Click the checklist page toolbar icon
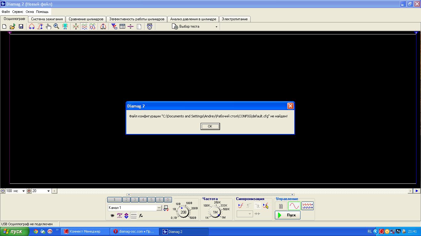The width and height of the screenshot is (421, 236). click(x=139, y=27)
